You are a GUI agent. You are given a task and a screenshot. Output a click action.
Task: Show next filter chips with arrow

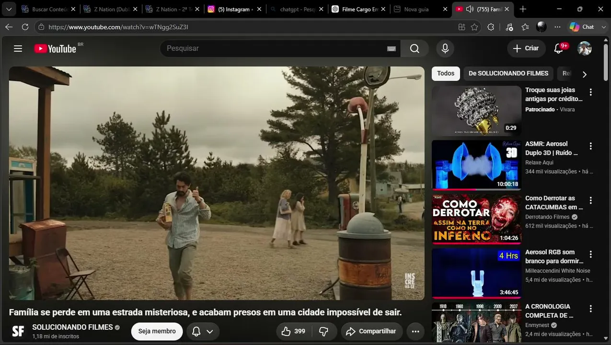coord(584,74)
